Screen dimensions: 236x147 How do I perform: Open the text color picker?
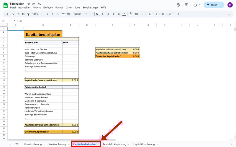pos(124,14)
